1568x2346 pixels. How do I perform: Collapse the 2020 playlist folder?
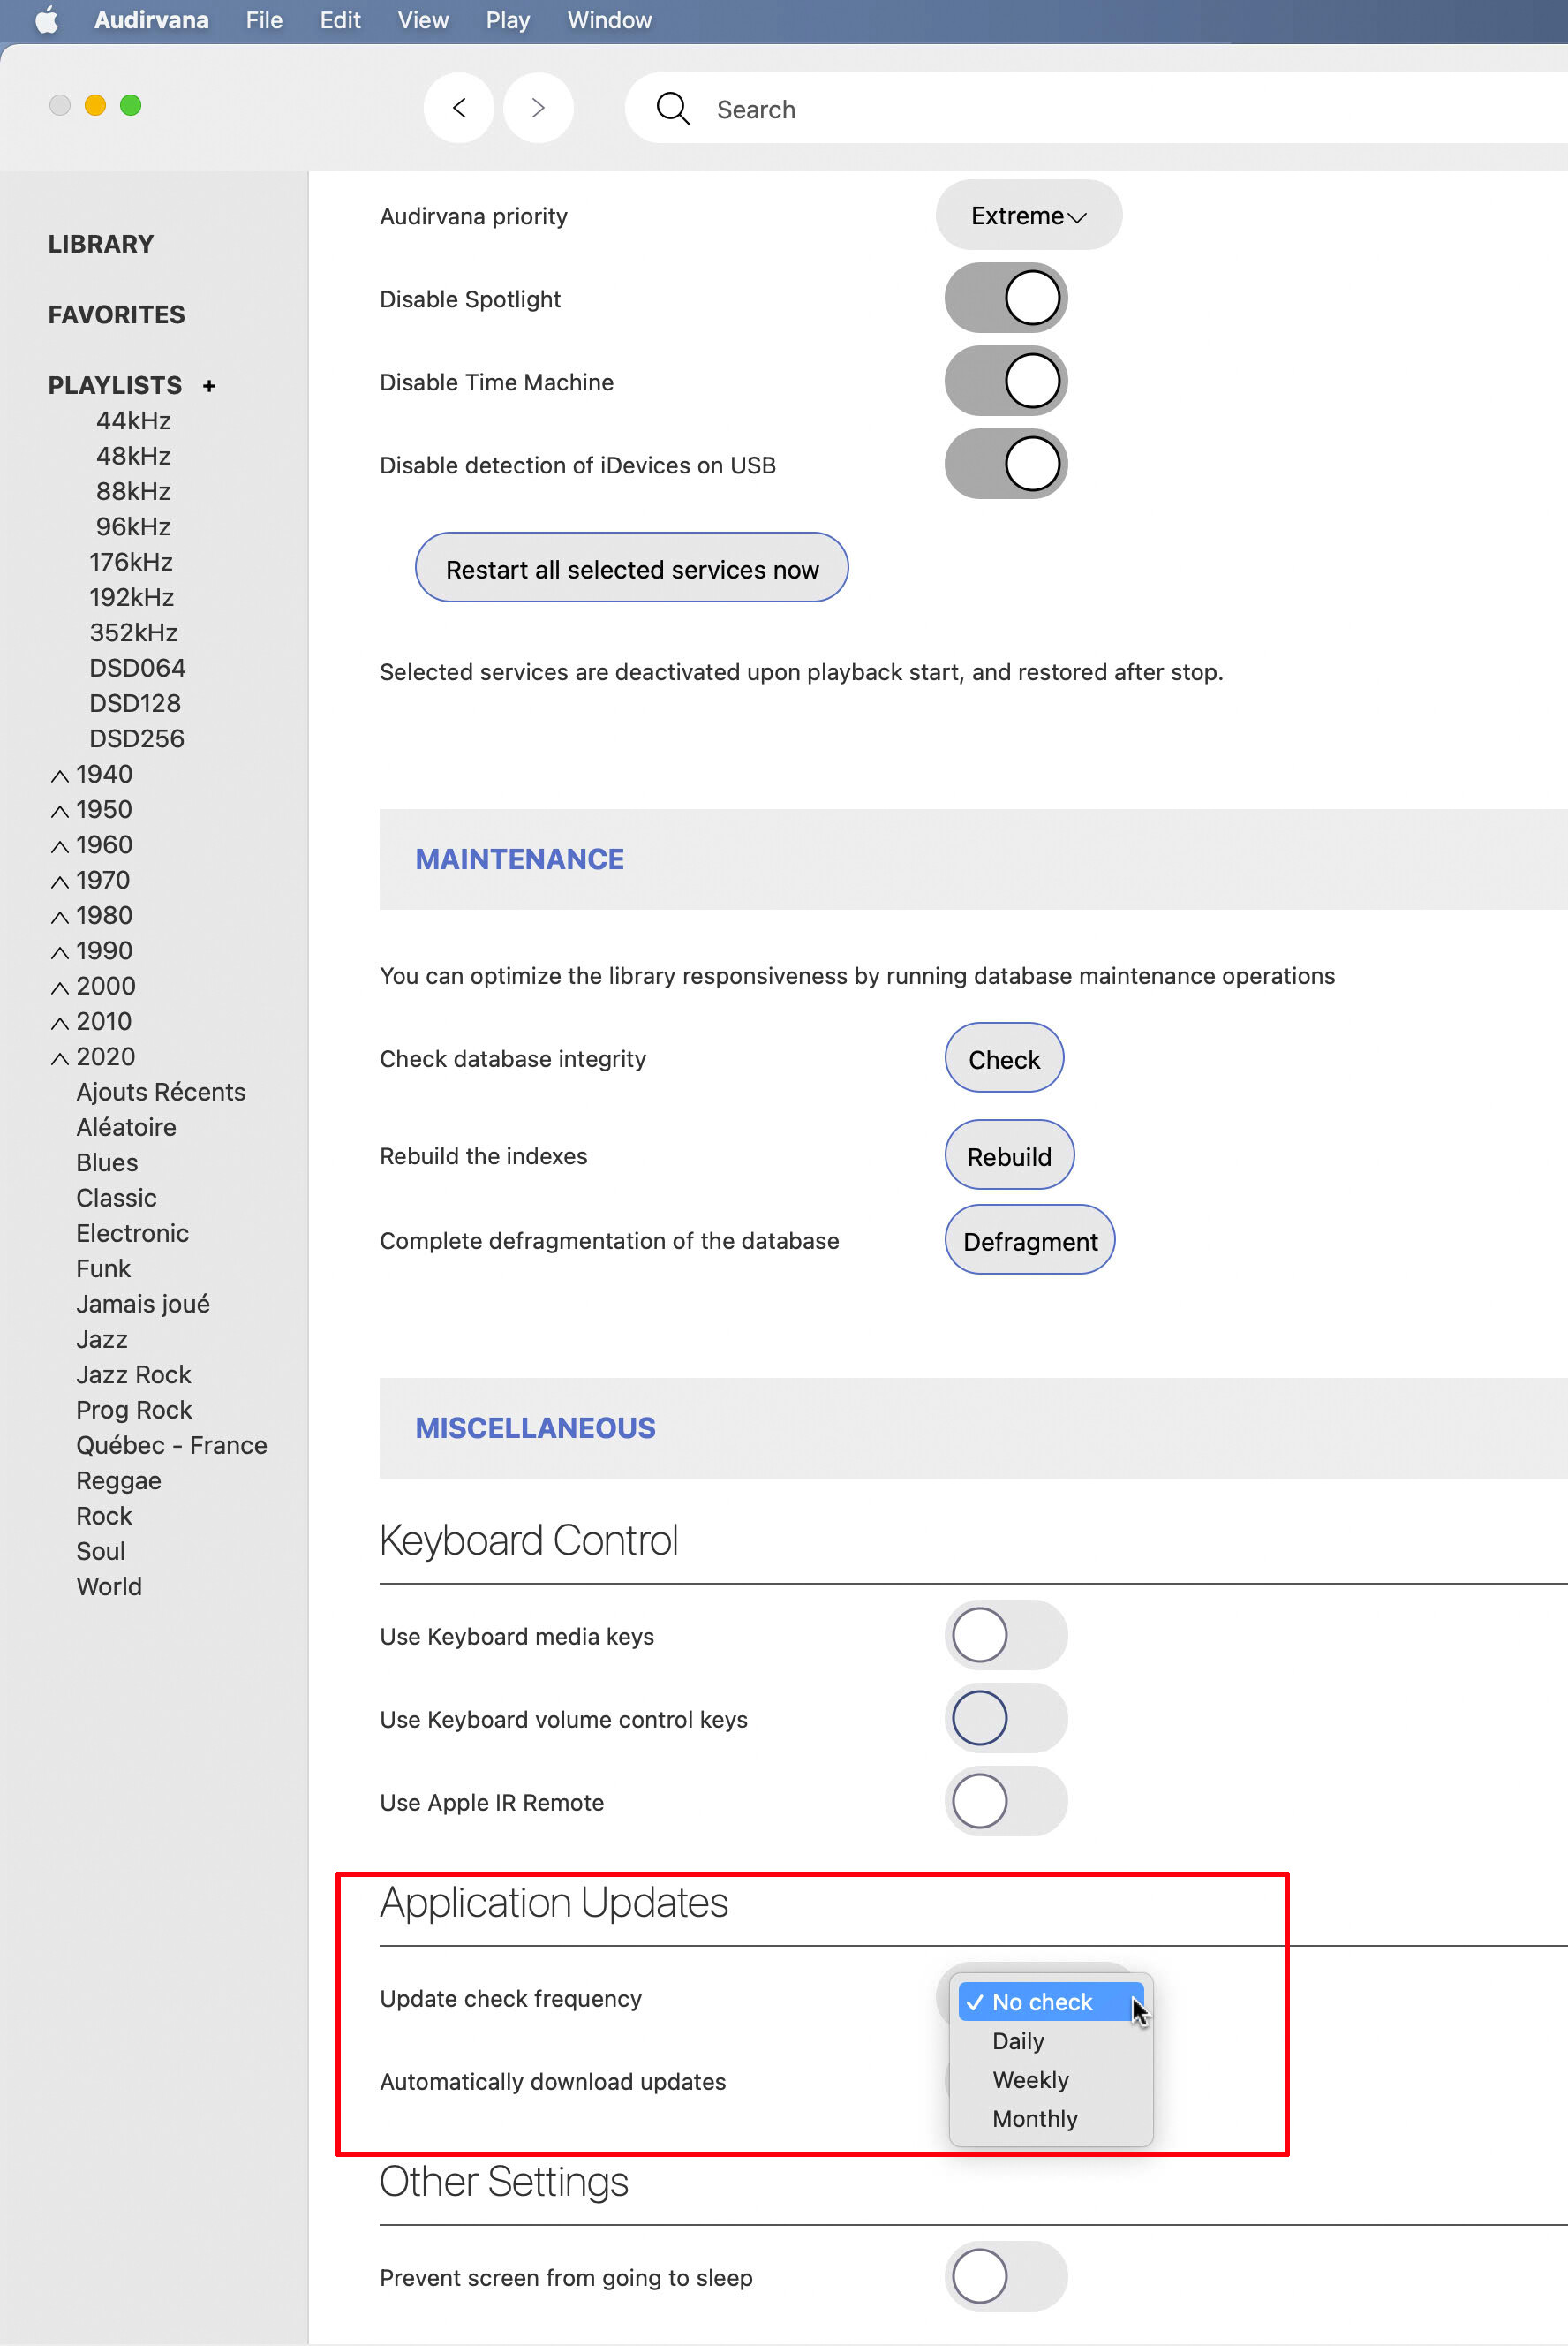[x=60, y=1058]
